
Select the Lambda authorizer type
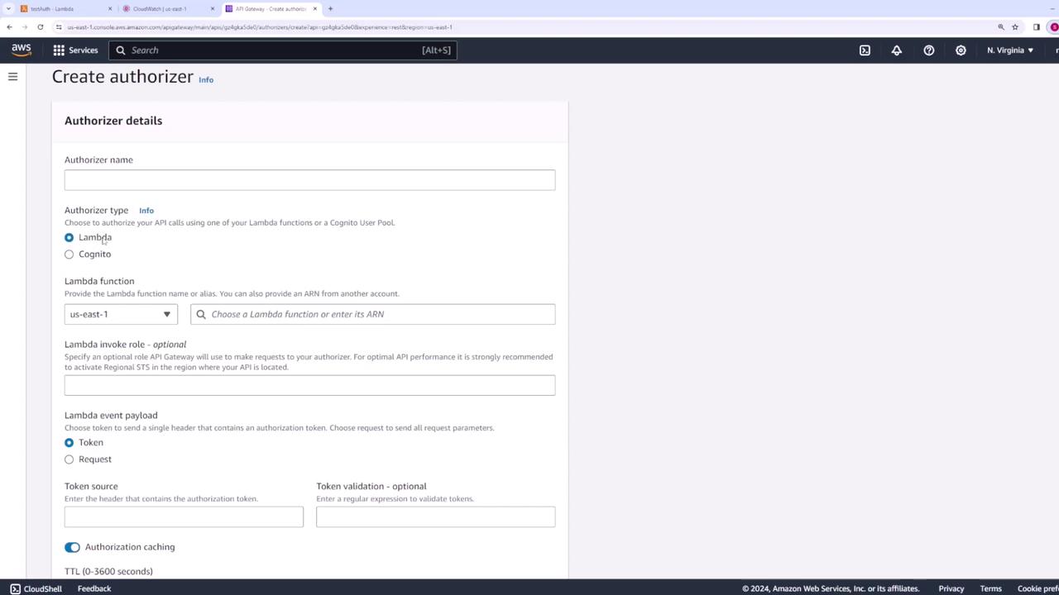[x=69, y=238]
